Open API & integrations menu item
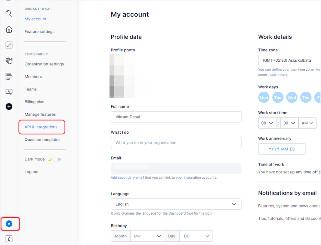This screenshot has height=245, width=321. pos(41,127)
